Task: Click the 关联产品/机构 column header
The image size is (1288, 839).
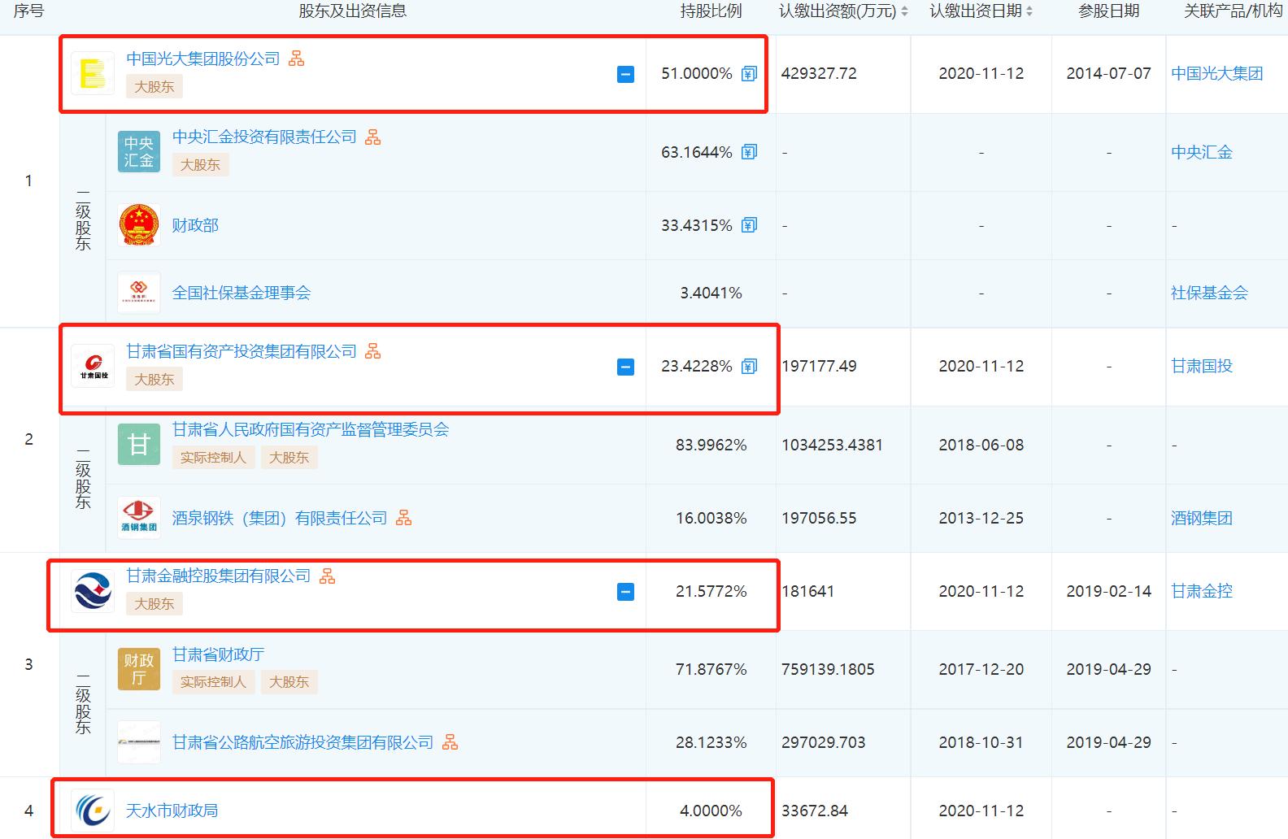Action: [1233, 11]
